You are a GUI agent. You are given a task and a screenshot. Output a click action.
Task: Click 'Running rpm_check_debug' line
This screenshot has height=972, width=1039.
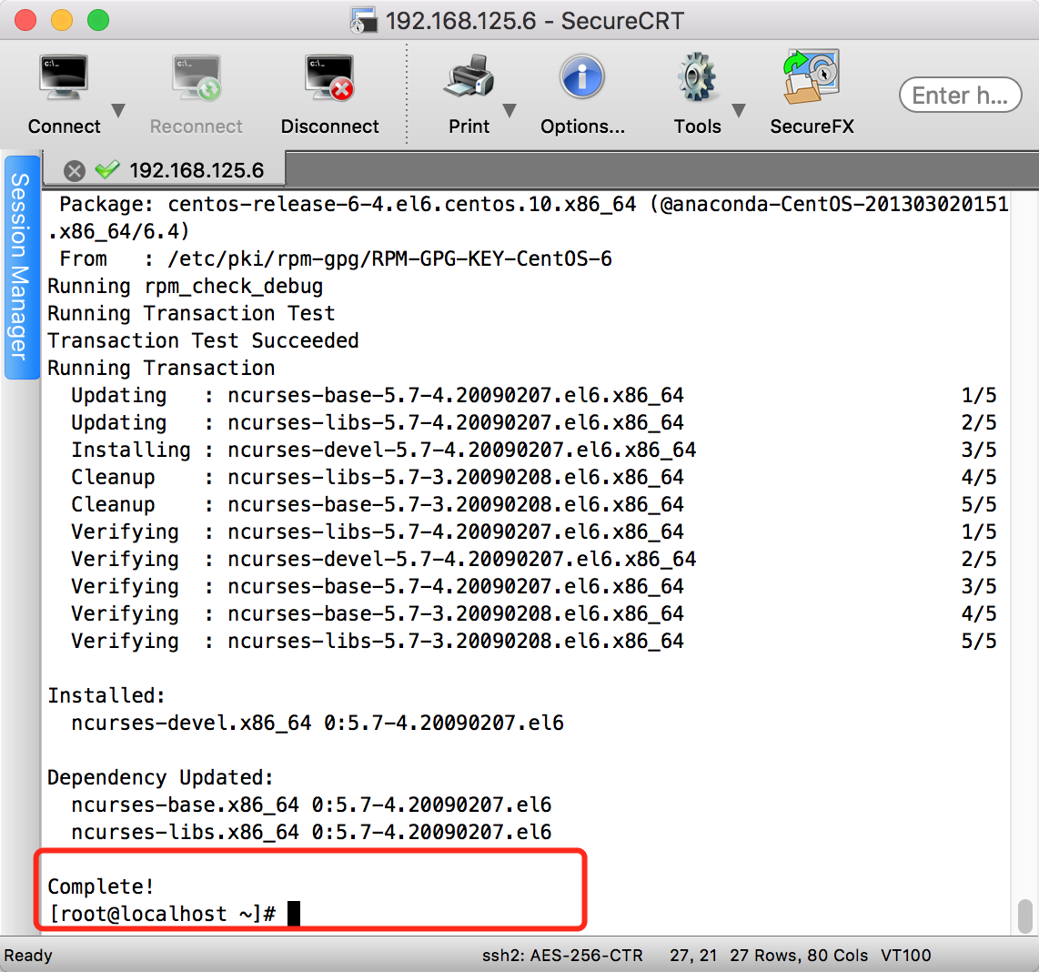(x=185, y=287)
